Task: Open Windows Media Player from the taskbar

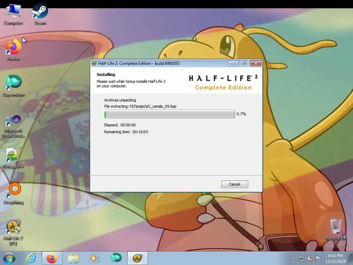Action: [x=94, y=258]
